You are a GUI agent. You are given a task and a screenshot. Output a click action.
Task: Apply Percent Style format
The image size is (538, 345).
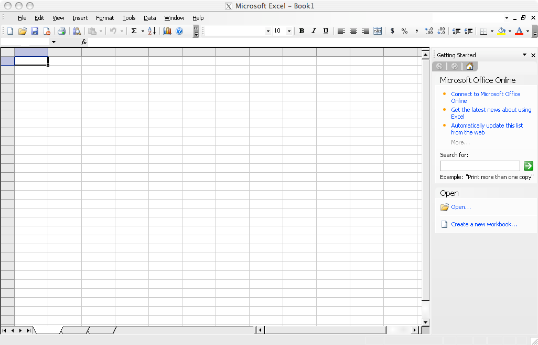point(404,31)
